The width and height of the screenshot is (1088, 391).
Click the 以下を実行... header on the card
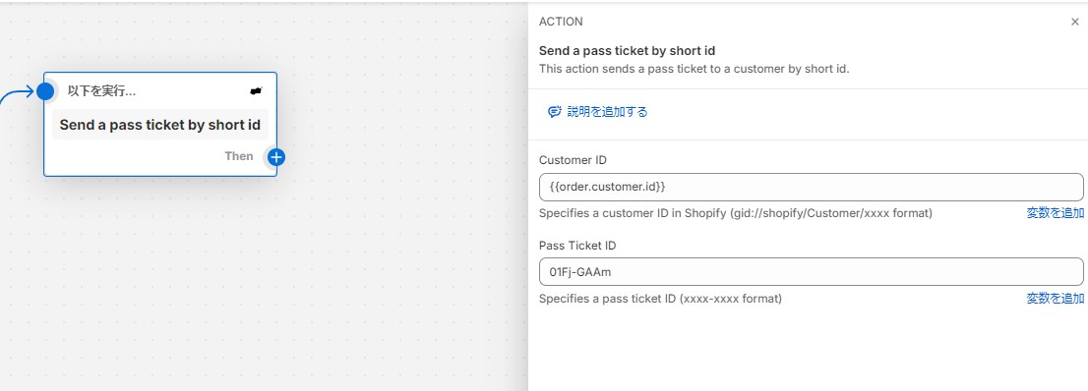pyautogui.click(x=101, y=90)
